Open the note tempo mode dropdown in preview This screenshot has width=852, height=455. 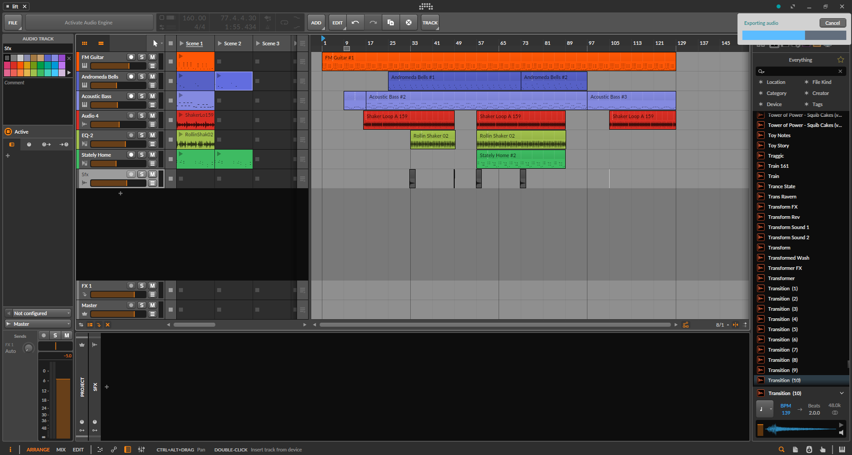(x=765, y=409)
